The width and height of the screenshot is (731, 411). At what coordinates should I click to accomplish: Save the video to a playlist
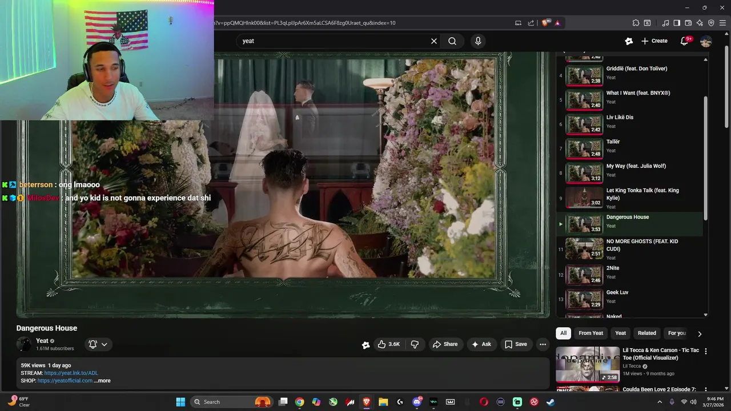point(516,344)
